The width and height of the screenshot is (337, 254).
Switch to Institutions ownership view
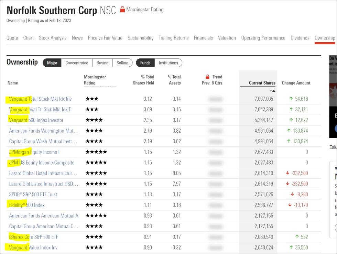click(168, 63)
